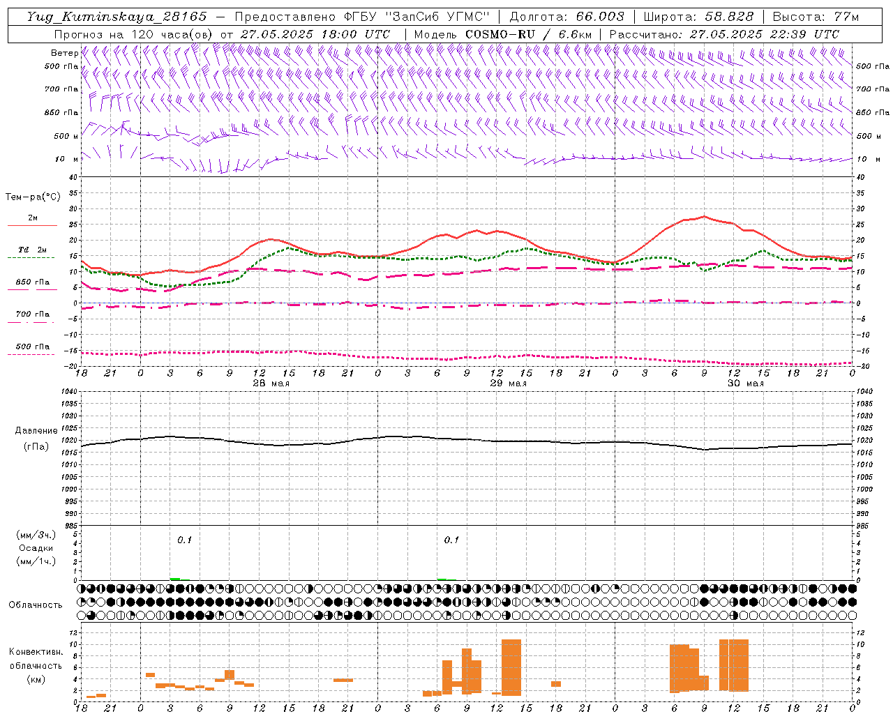893x714 pixels.
Task: Click the (гПа) pressure unit label
Action: pyautogui.click(x=36, y=447)
